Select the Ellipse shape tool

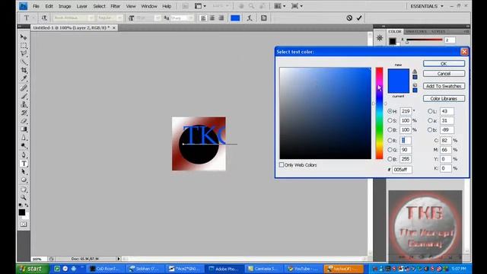click(24, 180)
